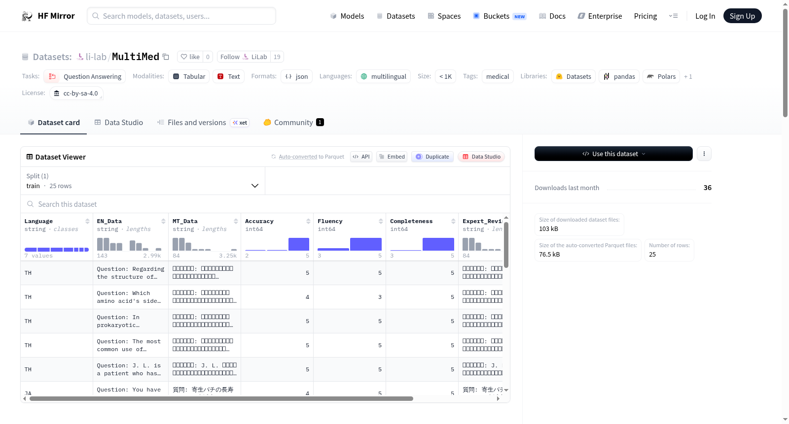Viewport: 789px width, 424px height.
Task: Open the Enterprise page
Action: click(600, 16)
